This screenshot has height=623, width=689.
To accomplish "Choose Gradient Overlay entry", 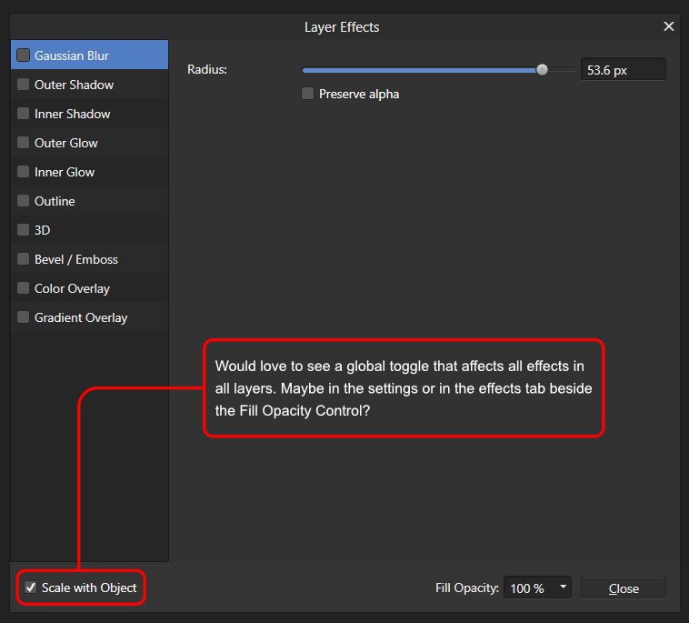I will click(90, 317).
